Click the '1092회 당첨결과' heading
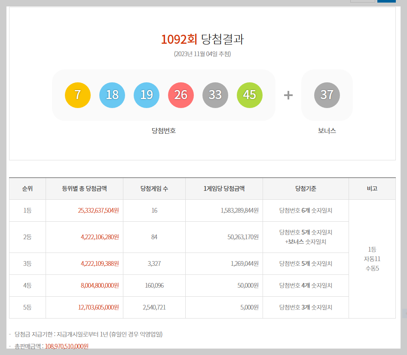 202,39
